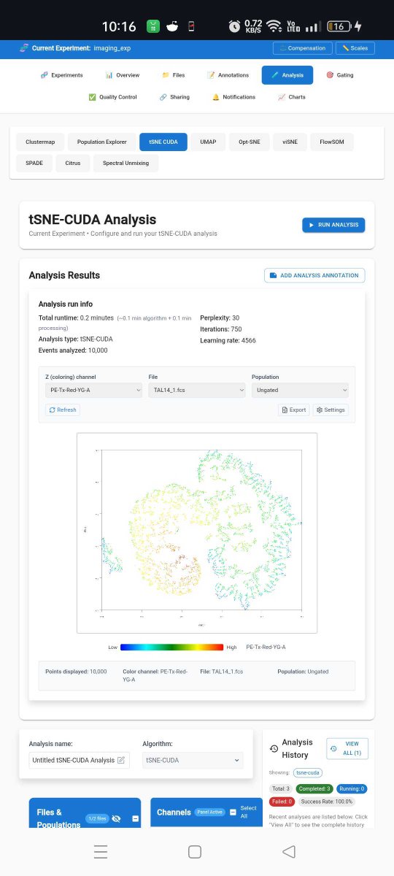The width and height of the screenshot is (394, 876).
Task: Toggle the Channels Select All checkbox
Action: (233, 812)
